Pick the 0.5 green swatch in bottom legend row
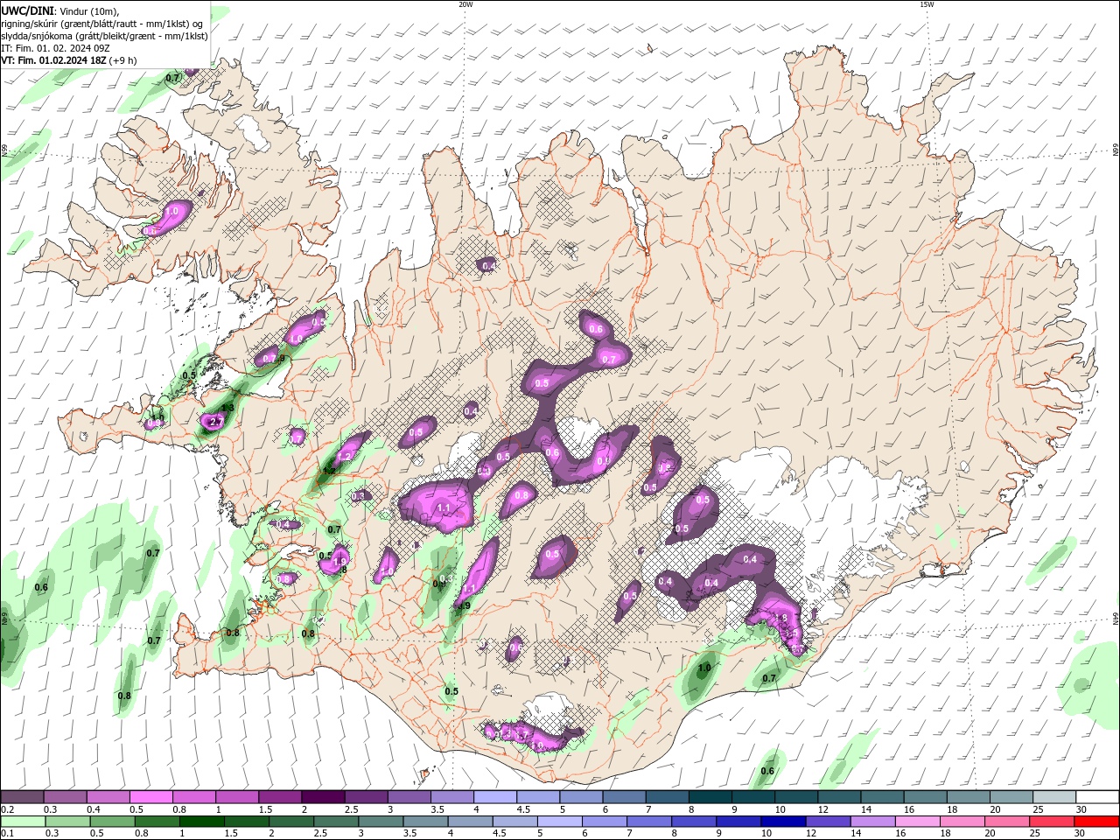Viewport: 1120px width, 840px height. point(112,822)
